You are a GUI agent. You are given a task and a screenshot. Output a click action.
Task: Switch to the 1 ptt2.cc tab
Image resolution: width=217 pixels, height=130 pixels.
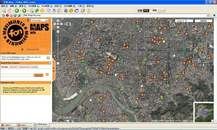coord(8,125)
